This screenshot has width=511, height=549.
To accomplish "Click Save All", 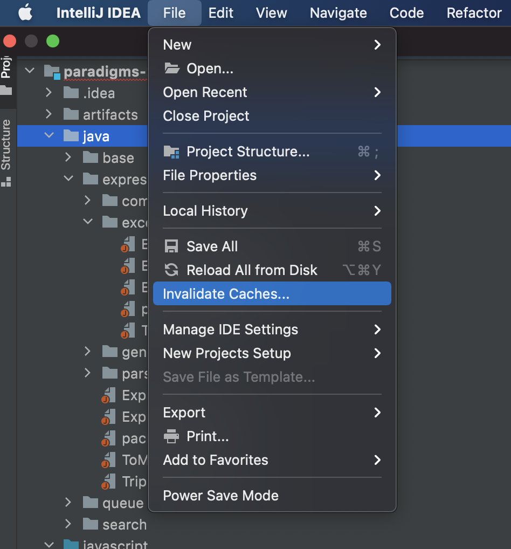I will coord(272,246).
